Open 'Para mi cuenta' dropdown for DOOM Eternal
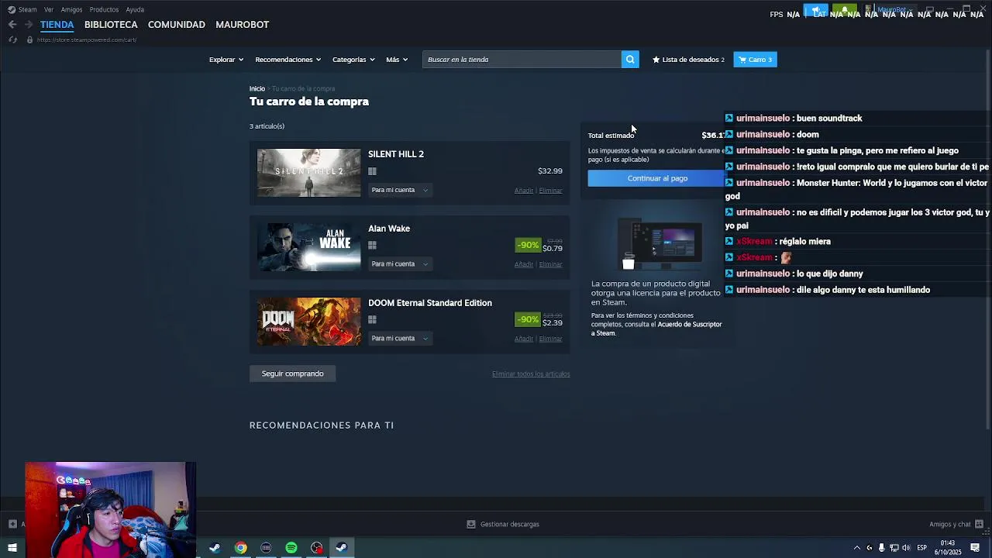This screenshot has width=992, height=558. coord(400,339)
